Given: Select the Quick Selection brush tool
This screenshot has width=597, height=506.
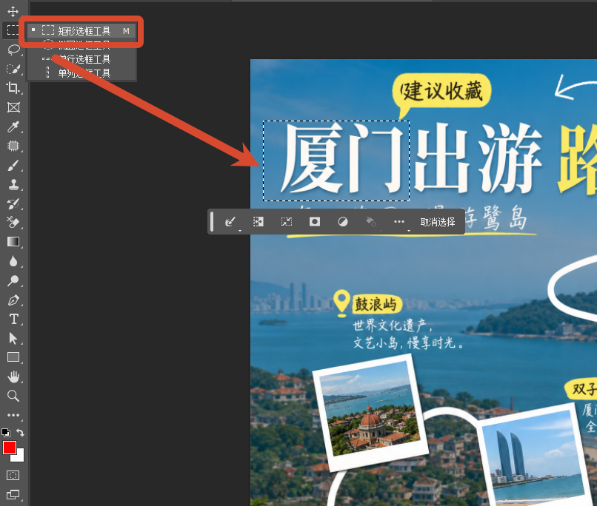Looking at the screenshot, I should tap(13, 69).
